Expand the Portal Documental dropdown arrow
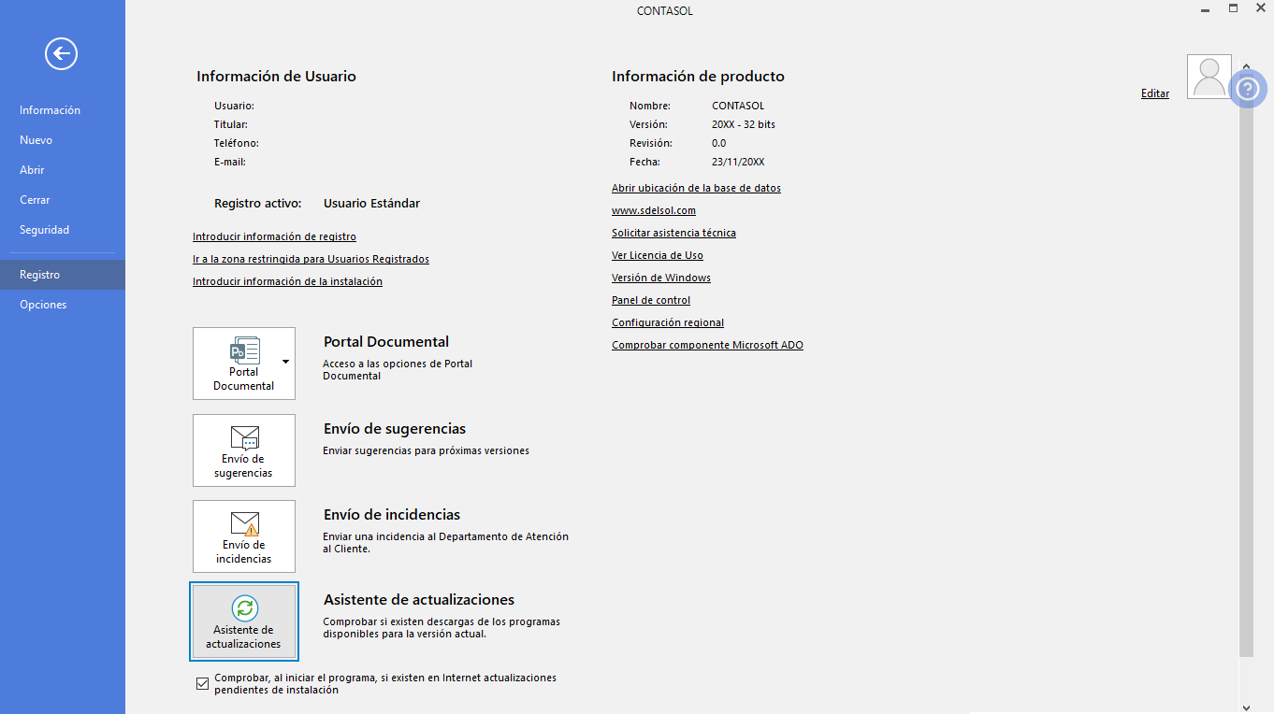This screenshot has width=1274, height=714. click(x=285, y=361)
